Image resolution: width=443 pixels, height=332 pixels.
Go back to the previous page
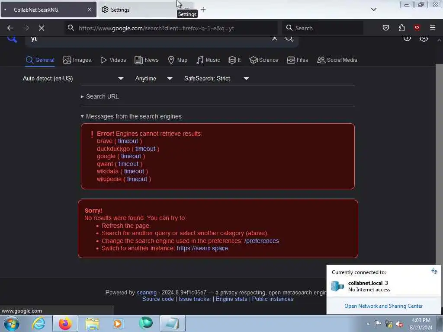click(10, 28)
